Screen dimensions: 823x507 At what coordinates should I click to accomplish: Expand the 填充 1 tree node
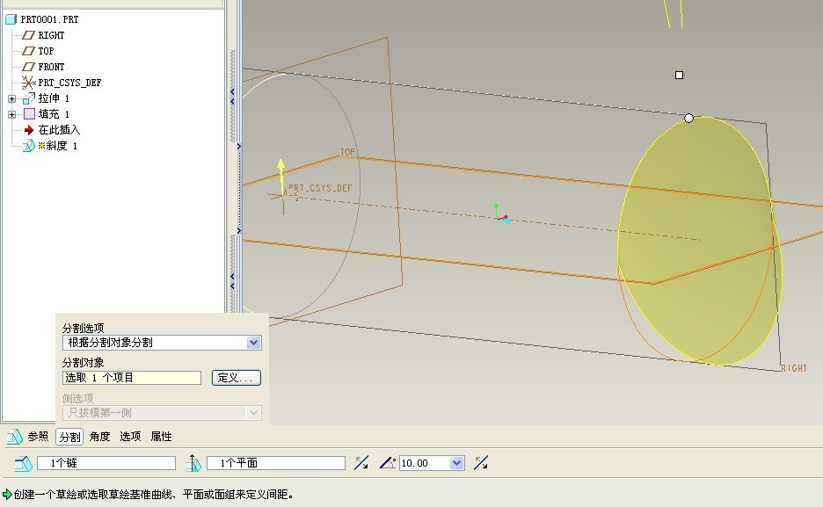point(11,114)
